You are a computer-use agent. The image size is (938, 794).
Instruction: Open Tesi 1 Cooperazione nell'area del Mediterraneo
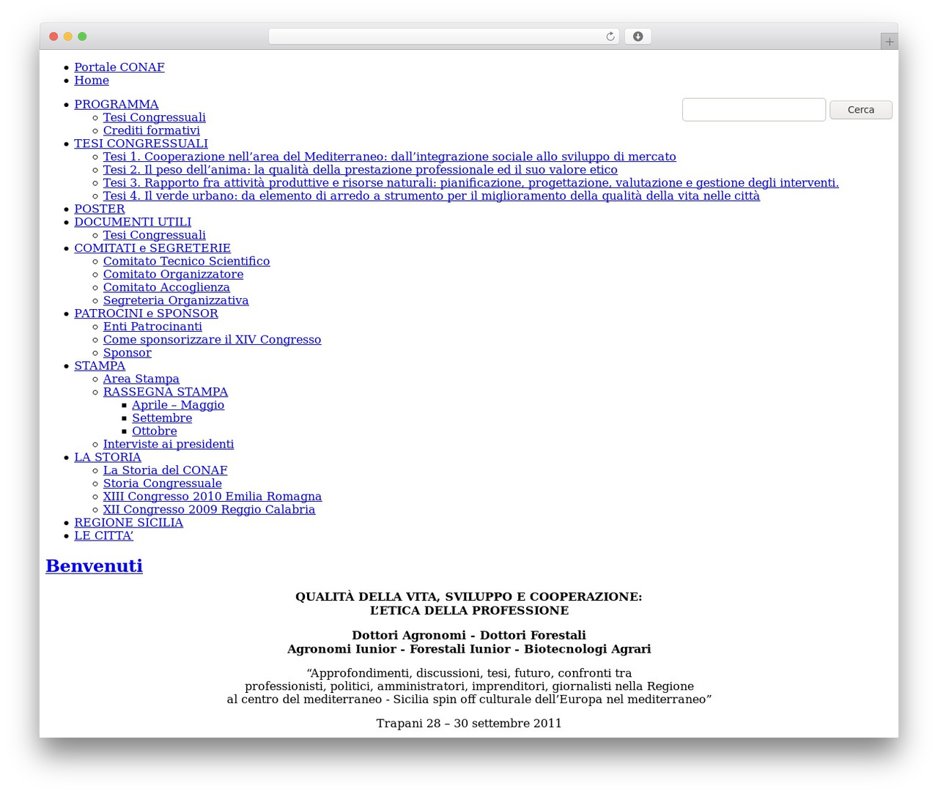[x=390, y=157]
